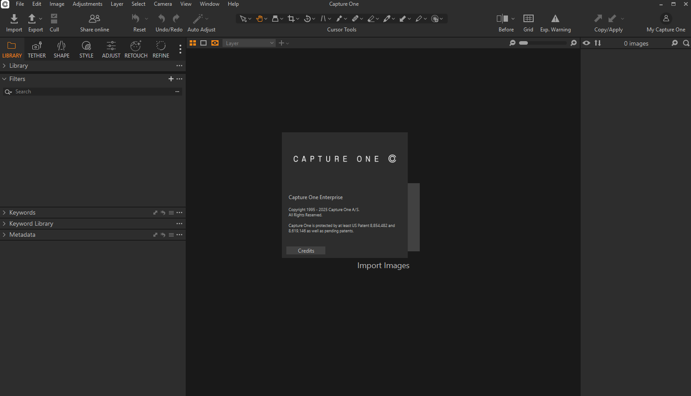Click the Share online icon

point(94,18)
